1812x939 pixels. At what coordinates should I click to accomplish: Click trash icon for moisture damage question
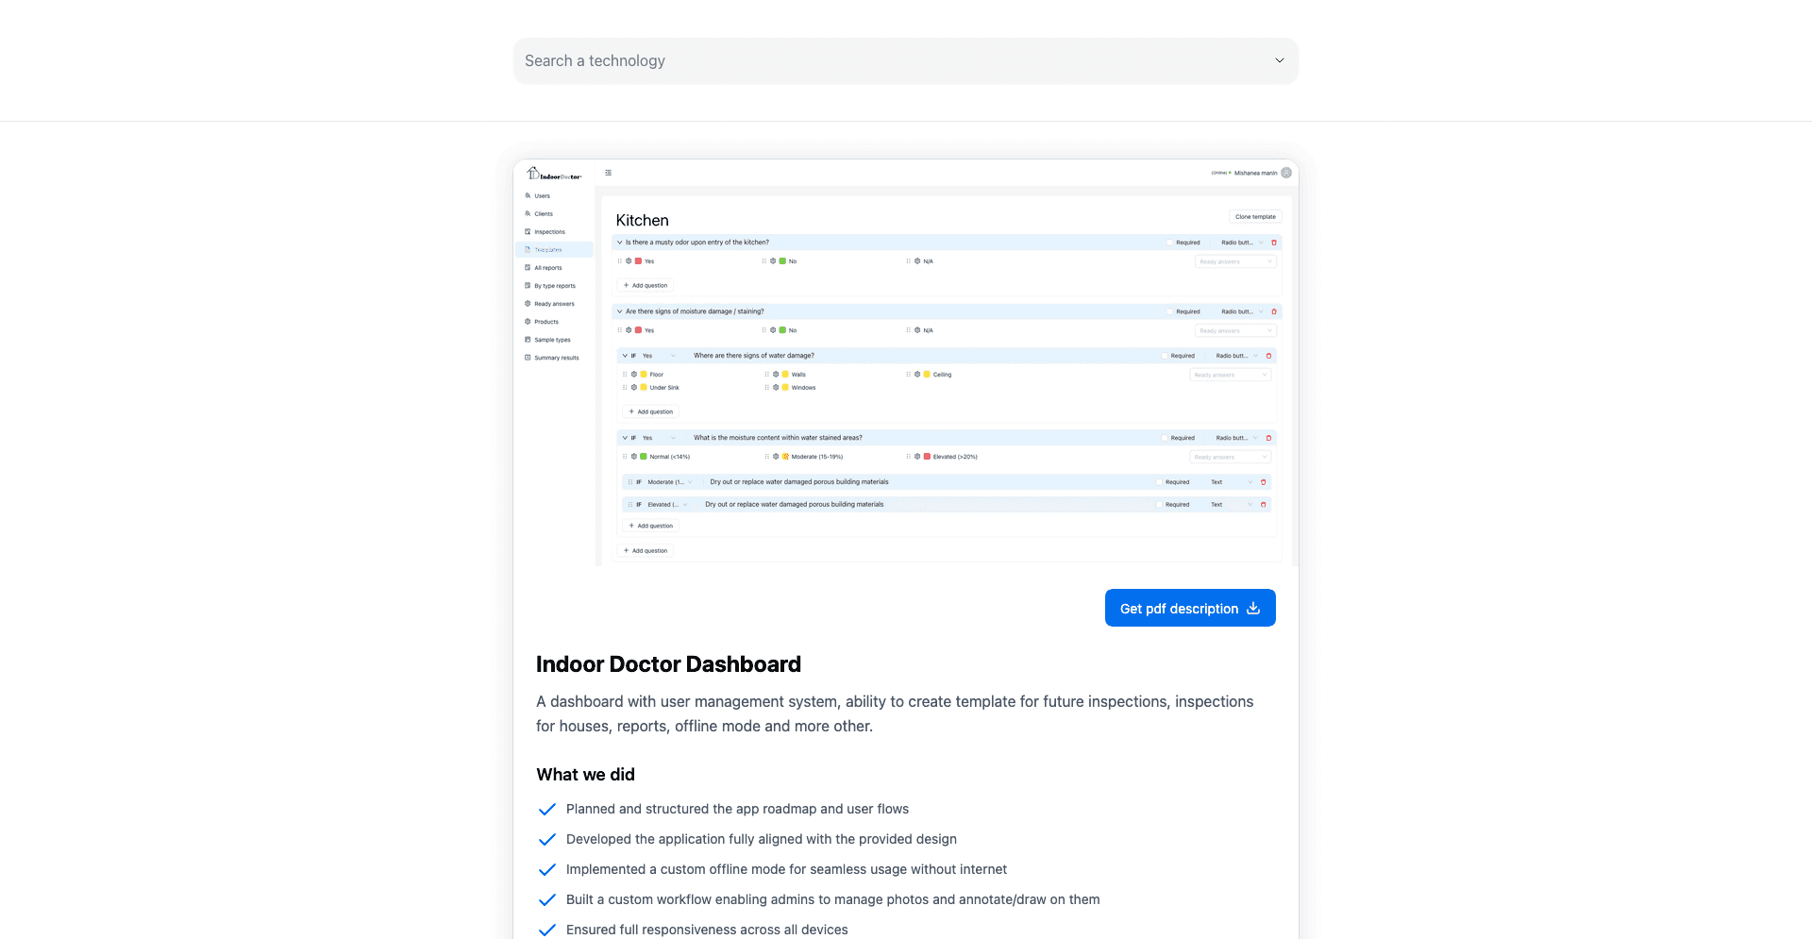[x=1274, y=311]
